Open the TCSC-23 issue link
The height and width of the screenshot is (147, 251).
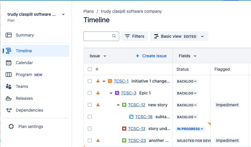point(137,140)
